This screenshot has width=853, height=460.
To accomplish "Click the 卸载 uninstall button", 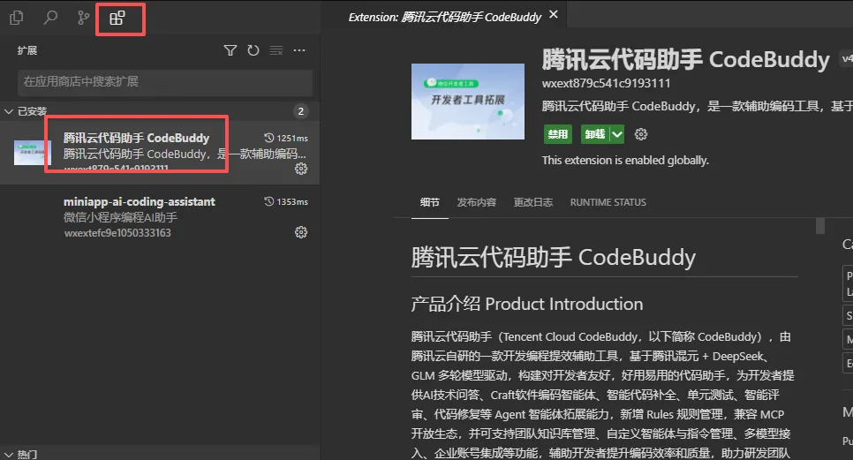I will click(595, 134).
